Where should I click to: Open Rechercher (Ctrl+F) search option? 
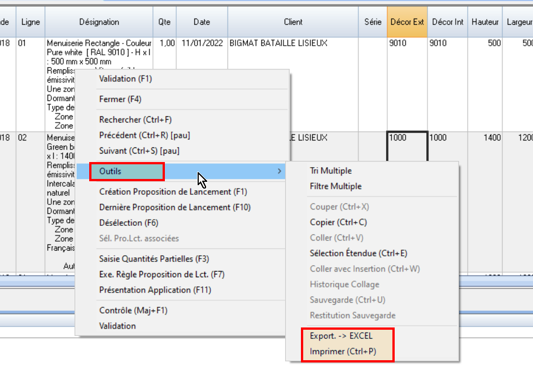(x=135, y=120)
